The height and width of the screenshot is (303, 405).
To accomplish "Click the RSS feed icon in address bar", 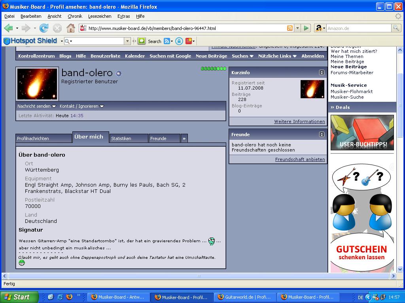I will [x=290, y=28].
